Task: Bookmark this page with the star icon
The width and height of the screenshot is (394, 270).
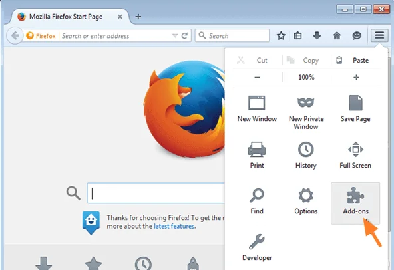Action: (281, 35)
